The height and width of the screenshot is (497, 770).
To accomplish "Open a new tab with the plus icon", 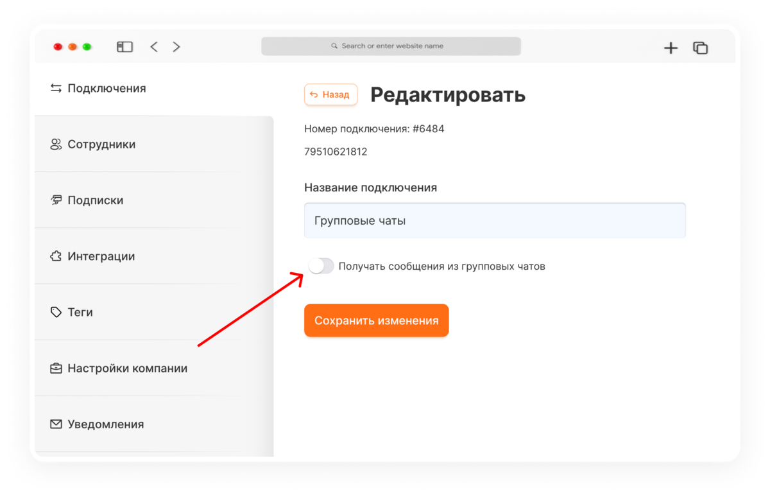I will [671, 48].
